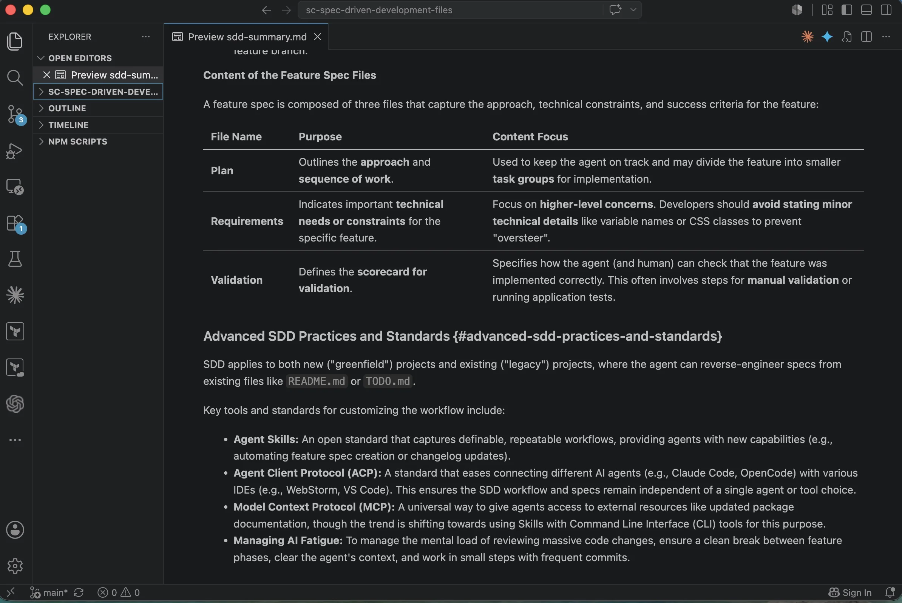The image size is (902, 603).
Task: Click the Show Source icon in editor toolbar
Action: click(x=846, y=37)
